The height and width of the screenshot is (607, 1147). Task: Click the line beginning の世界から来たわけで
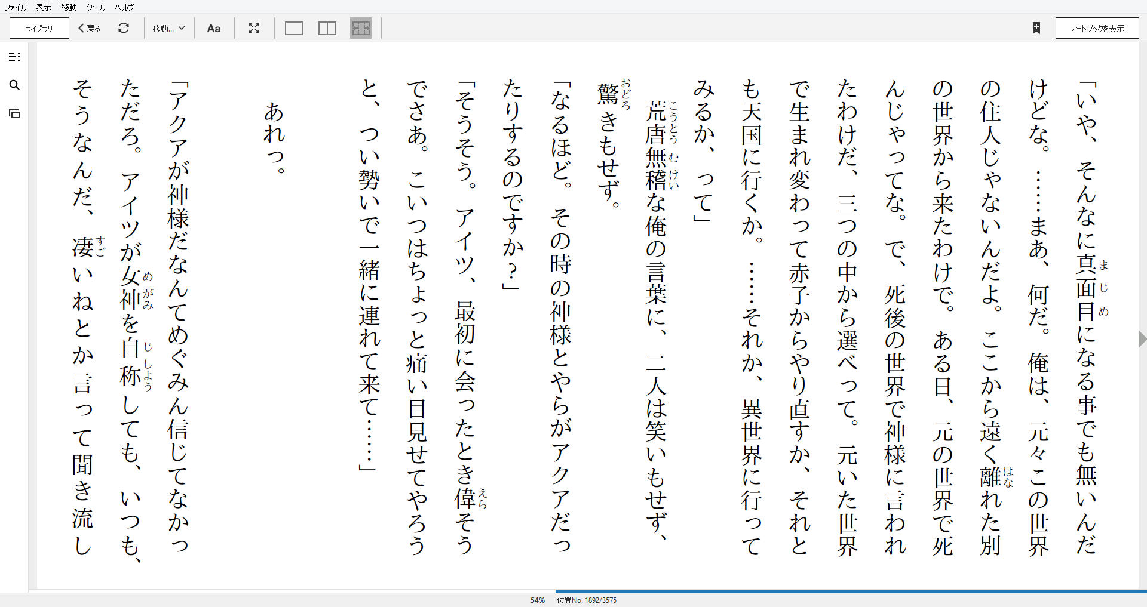944,318
